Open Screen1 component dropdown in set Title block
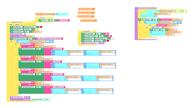The width and height of the screenshot is (192, 108). [x=45, y=20]
